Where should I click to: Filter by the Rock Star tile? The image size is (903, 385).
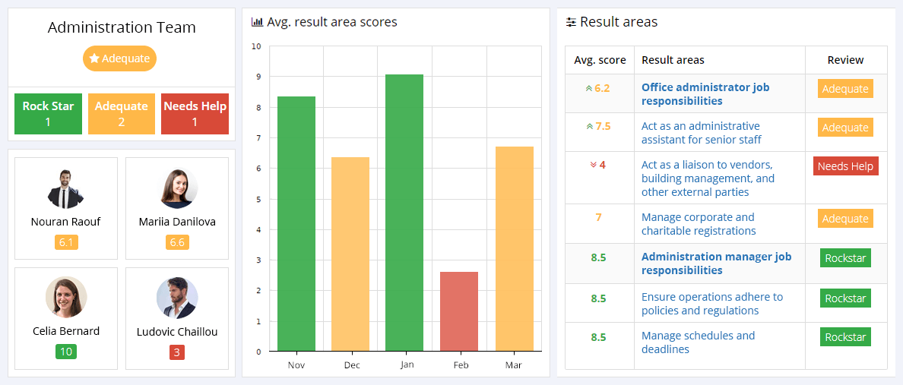[48, 114]
